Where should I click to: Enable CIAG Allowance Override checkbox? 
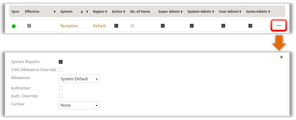[x=61, y=70]
